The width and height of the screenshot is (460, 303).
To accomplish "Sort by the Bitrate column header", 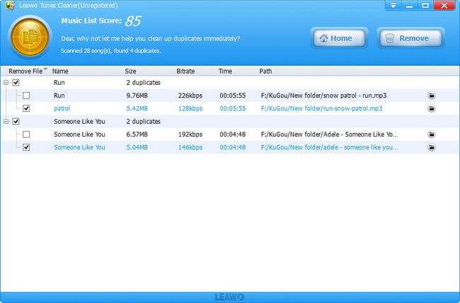I will tap(186, 72).
